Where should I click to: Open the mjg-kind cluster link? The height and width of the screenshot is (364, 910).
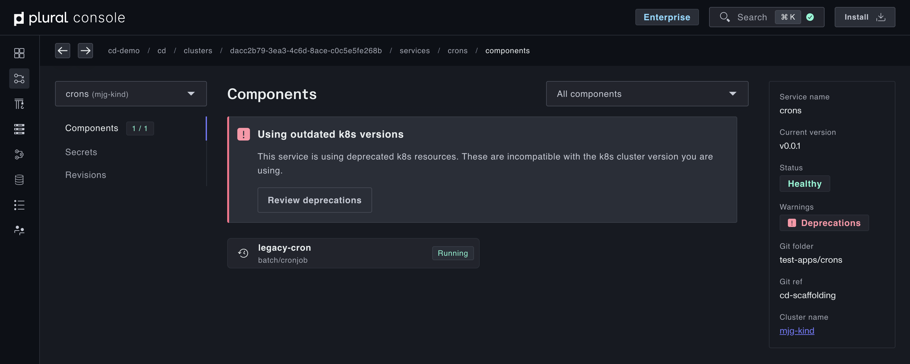click(x=797, y=330)
